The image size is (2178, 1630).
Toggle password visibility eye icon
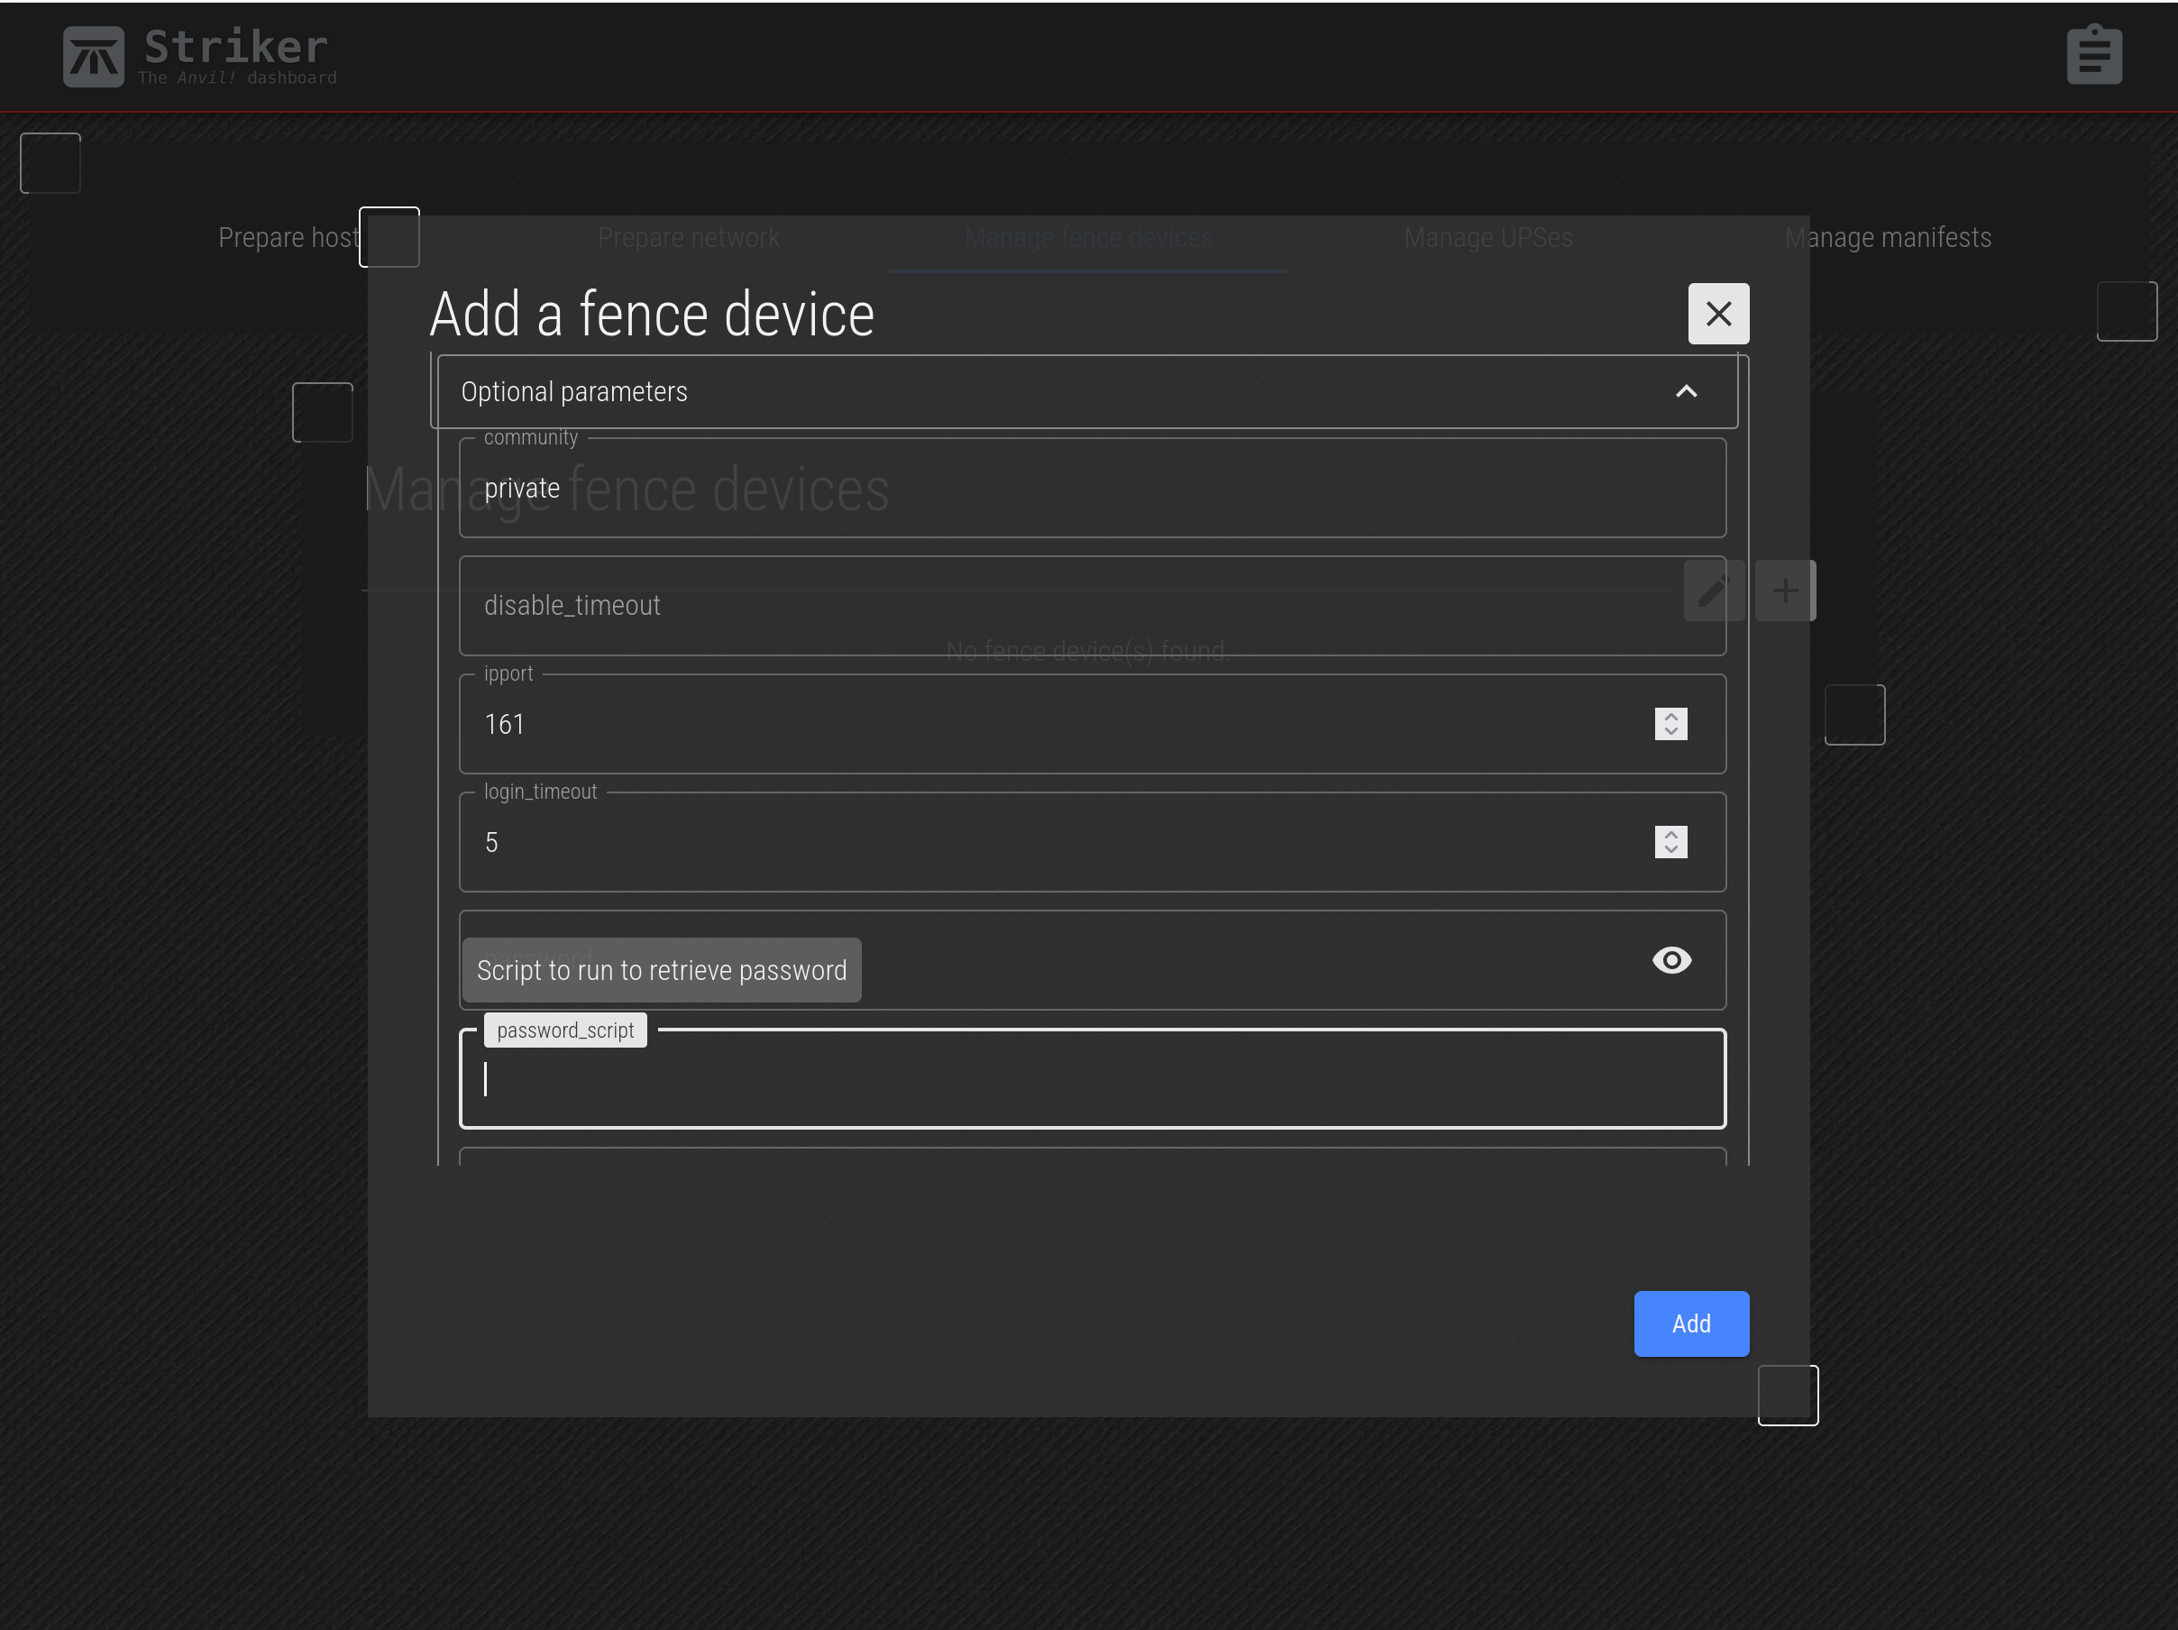click(1671, 960)
